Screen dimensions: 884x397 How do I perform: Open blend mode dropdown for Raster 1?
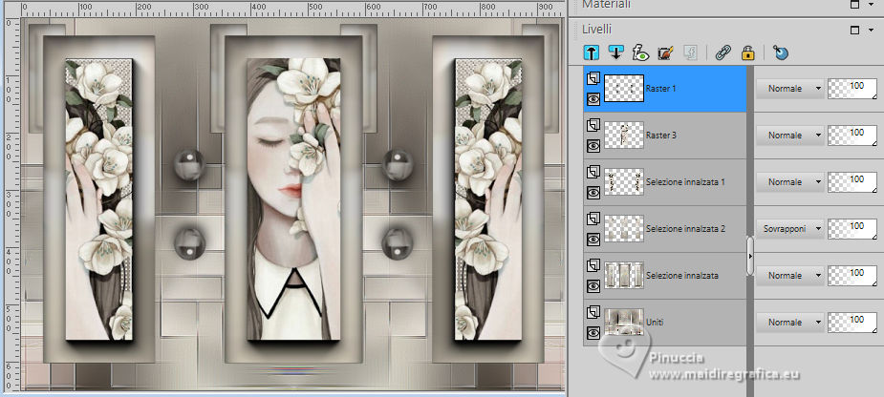(x=789, y=89)
